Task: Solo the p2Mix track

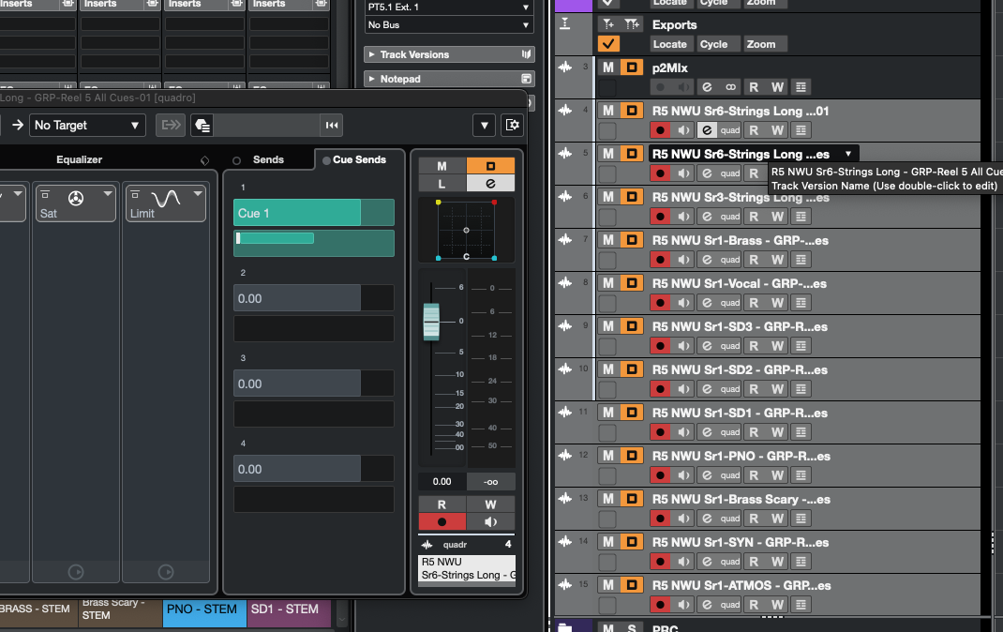Action: pyautogui.click(x=632, y=68)
